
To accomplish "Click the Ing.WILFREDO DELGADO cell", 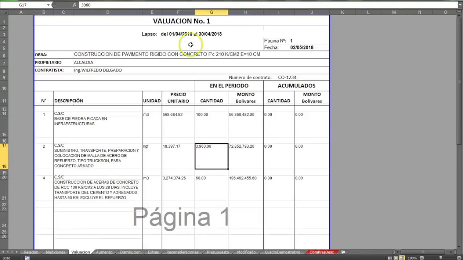I will click(98, 70).
